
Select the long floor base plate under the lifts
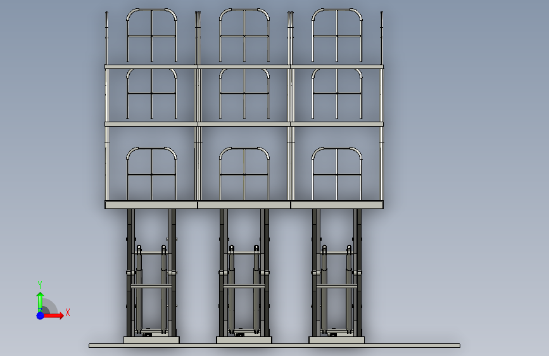274,345
